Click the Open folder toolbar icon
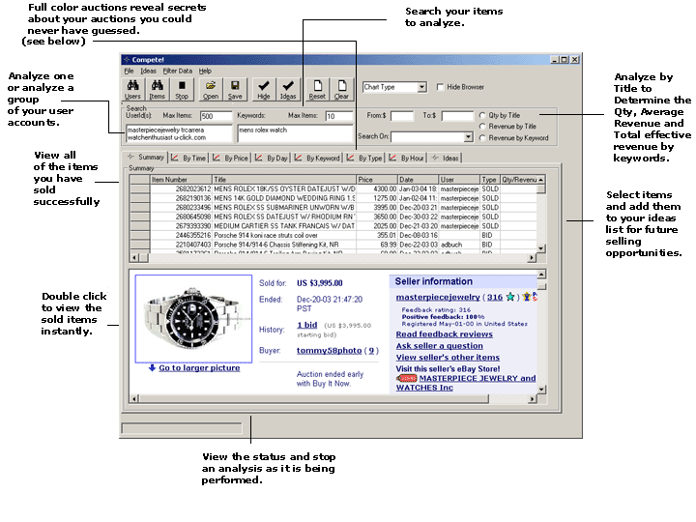Image resolution: width=696 pixels, height=522 pixels. (211, 89)
